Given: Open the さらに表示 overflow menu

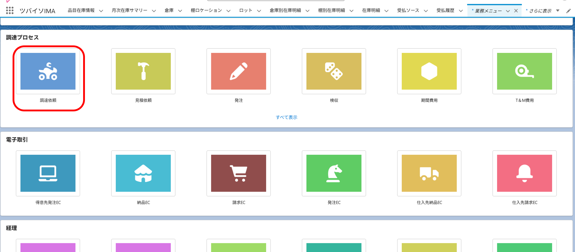Looking at the screenshot, I should click(x=542, y=11).
